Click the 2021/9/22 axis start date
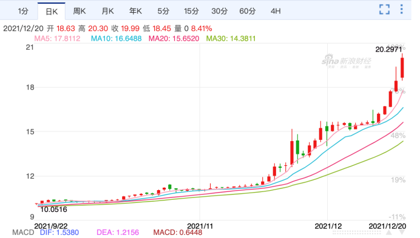The image size is (420, 238). click(51, 226)
